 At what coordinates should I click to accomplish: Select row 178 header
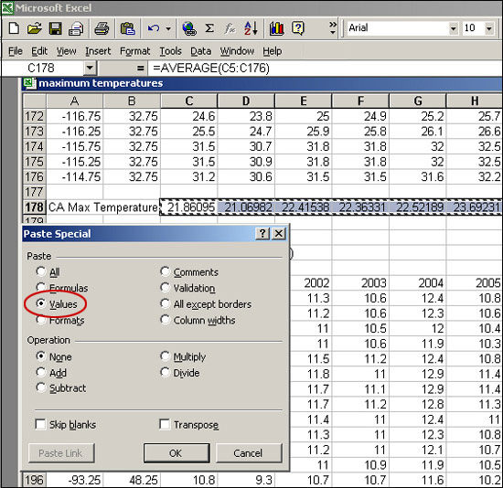34,207
